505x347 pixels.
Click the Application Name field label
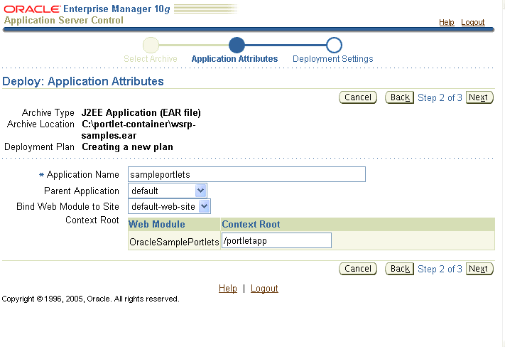coord(83,175)
